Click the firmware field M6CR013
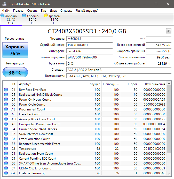174x179 pixels. [89, 39]
